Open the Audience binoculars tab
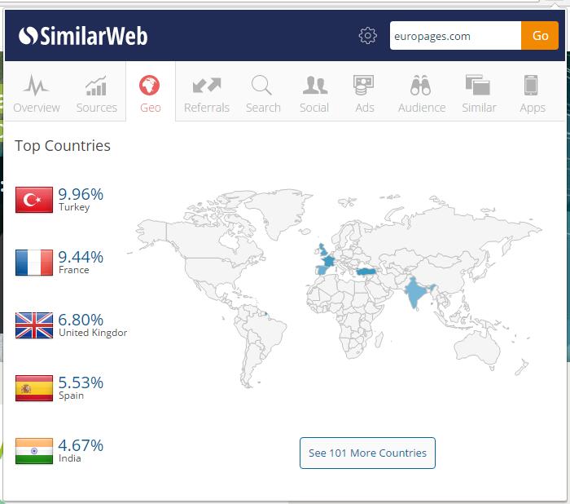This screenshot has width=570, height=504. tap(422, 94)
